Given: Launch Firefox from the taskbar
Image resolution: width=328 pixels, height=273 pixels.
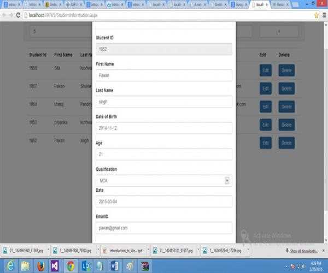Looking at the screenshot, I should click(x=40, y=266).
